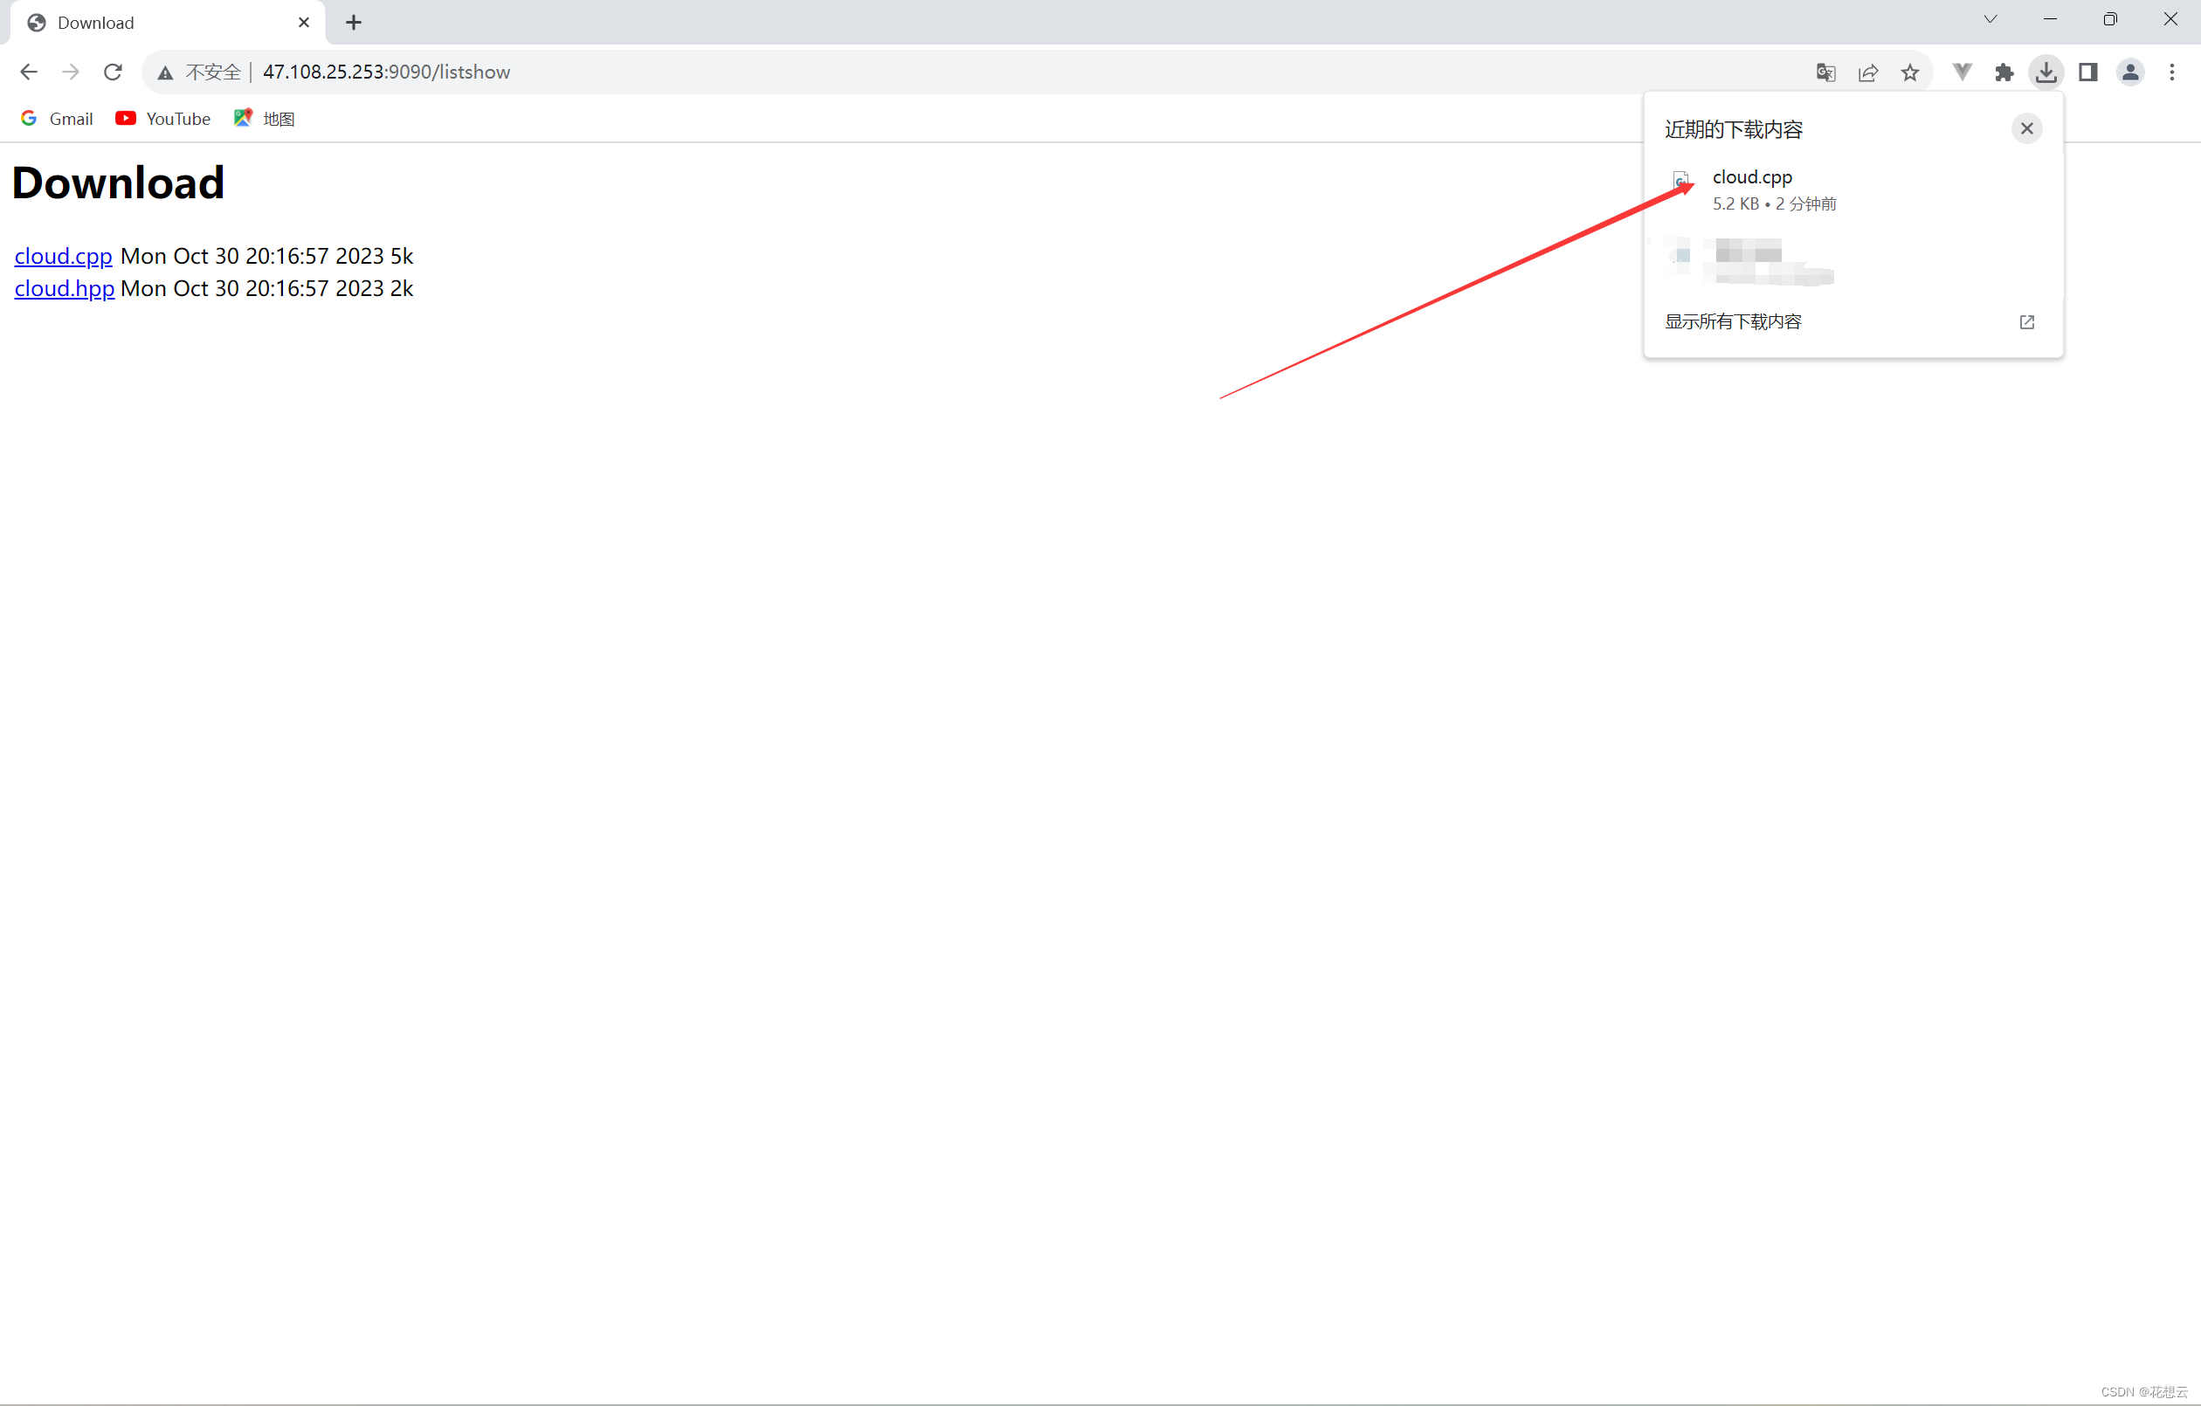Download the cloud.cpp file link
The width and height of the screenshot is (2201, 1406).
(x=63, y=256)
